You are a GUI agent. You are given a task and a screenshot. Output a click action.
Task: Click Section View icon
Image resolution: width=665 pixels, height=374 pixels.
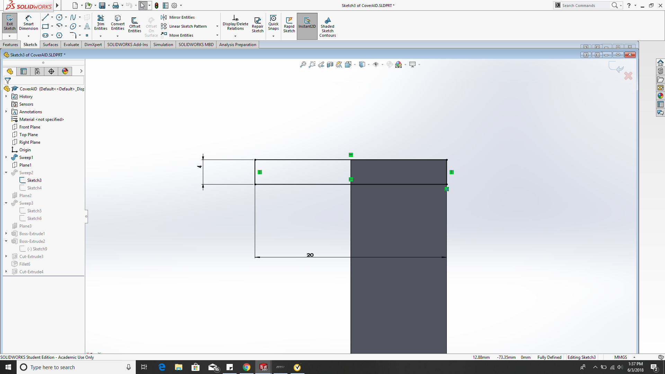330,64
